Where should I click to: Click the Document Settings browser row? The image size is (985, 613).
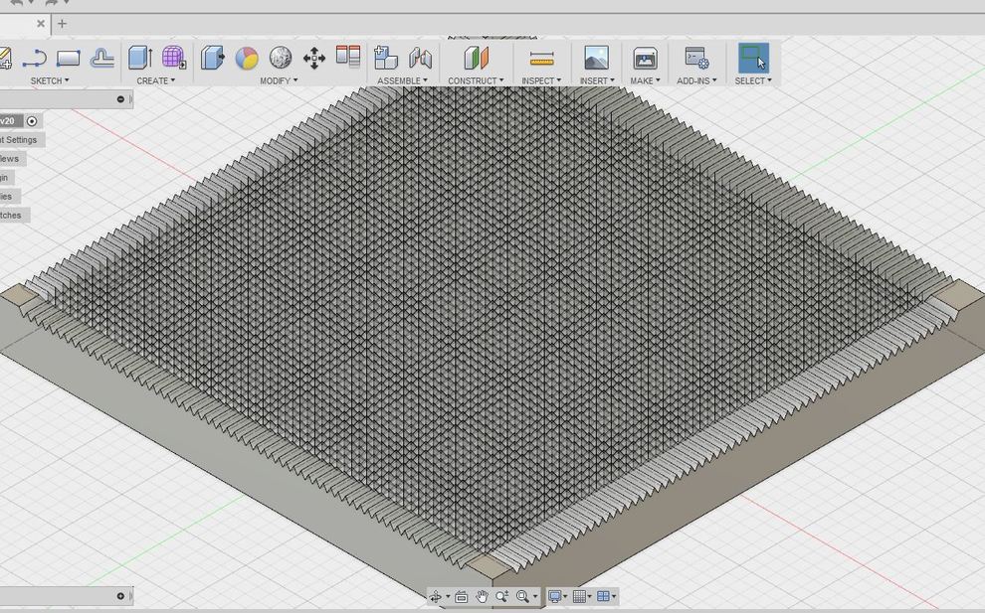point(21,140)
